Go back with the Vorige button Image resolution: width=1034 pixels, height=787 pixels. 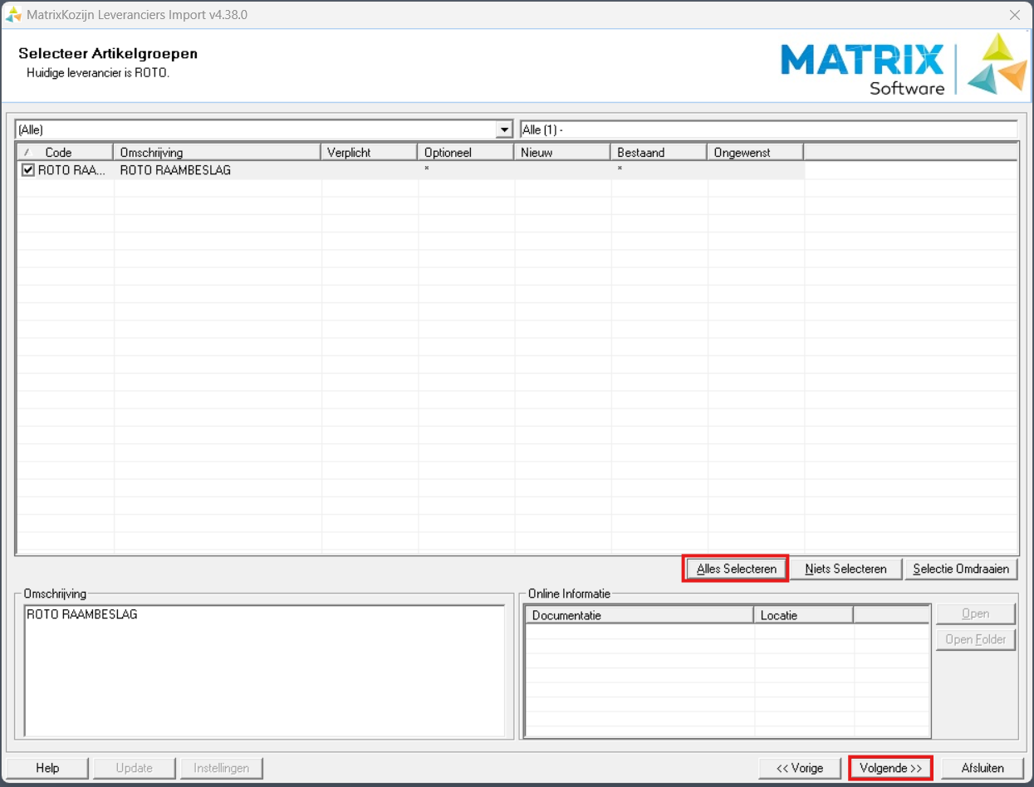[800, 768]
